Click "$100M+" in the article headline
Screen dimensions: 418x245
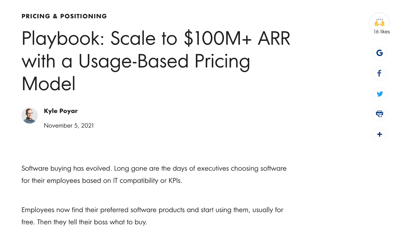click(218, 38)
